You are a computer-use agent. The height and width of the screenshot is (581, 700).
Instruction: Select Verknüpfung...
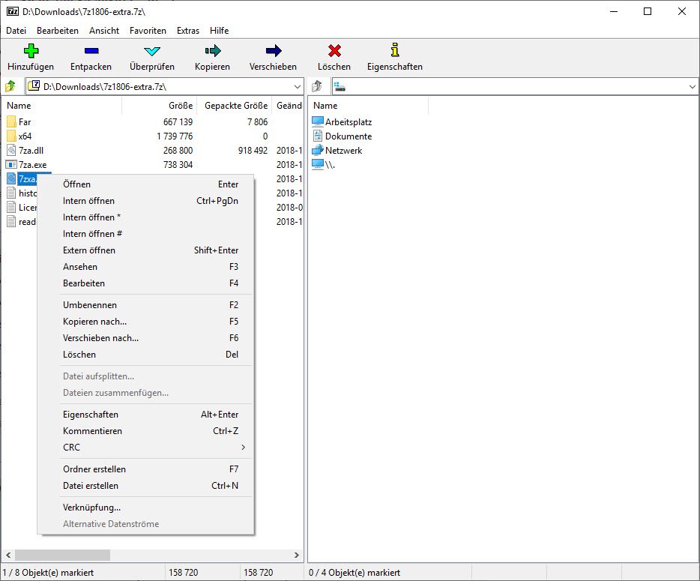tap(146, 508)
